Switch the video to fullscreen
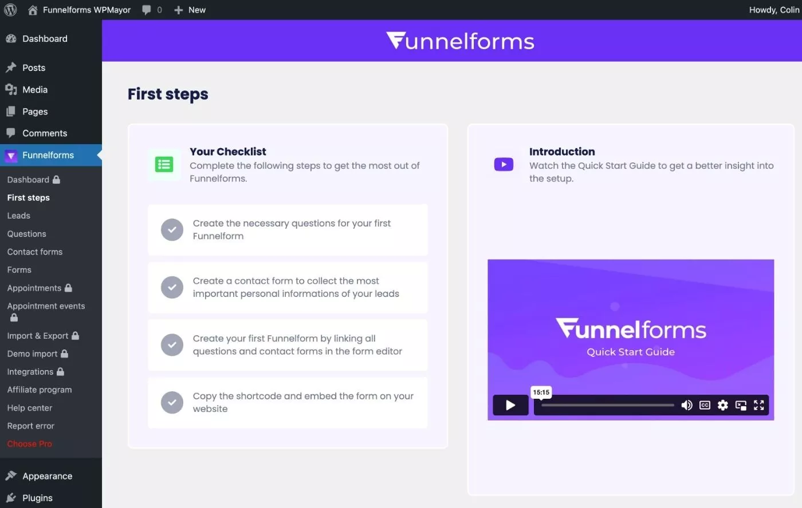Viewport: 802px width, 508px height. coord(759,405)
